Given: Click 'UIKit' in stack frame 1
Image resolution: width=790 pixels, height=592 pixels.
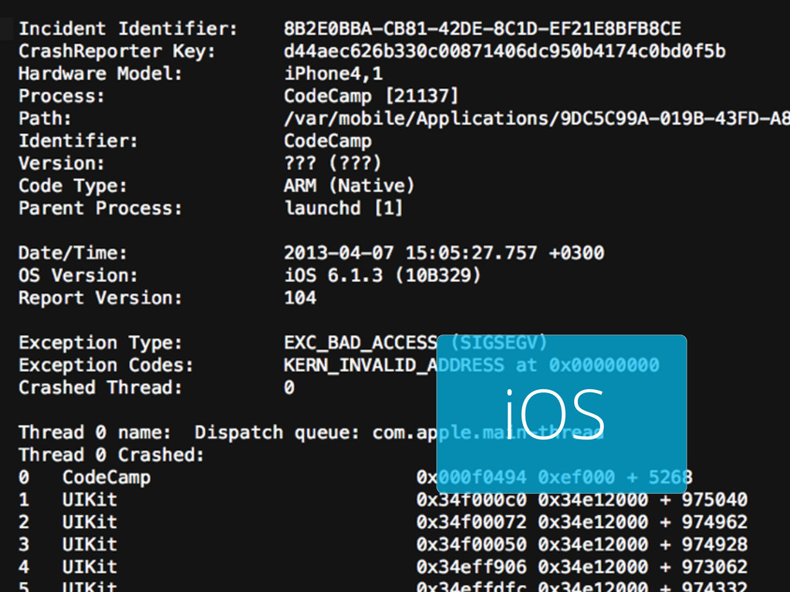Looking at the screenshot, I should point(89,499).
